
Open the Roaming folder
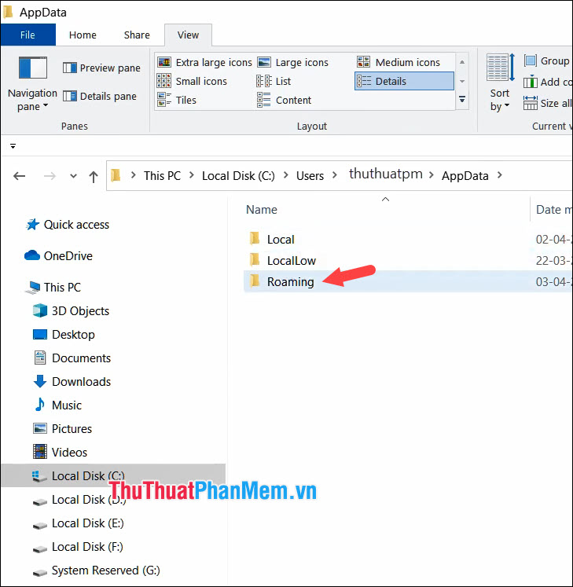290,282
